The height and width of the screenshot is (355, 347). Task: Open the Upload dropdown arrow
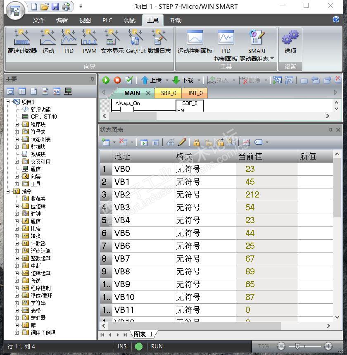click(x=167, y=80)
